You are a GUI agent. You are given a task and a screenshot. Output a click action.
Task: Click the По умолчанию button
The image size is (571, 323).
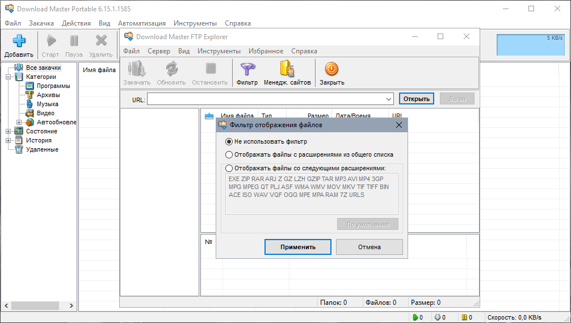[368, 224]
